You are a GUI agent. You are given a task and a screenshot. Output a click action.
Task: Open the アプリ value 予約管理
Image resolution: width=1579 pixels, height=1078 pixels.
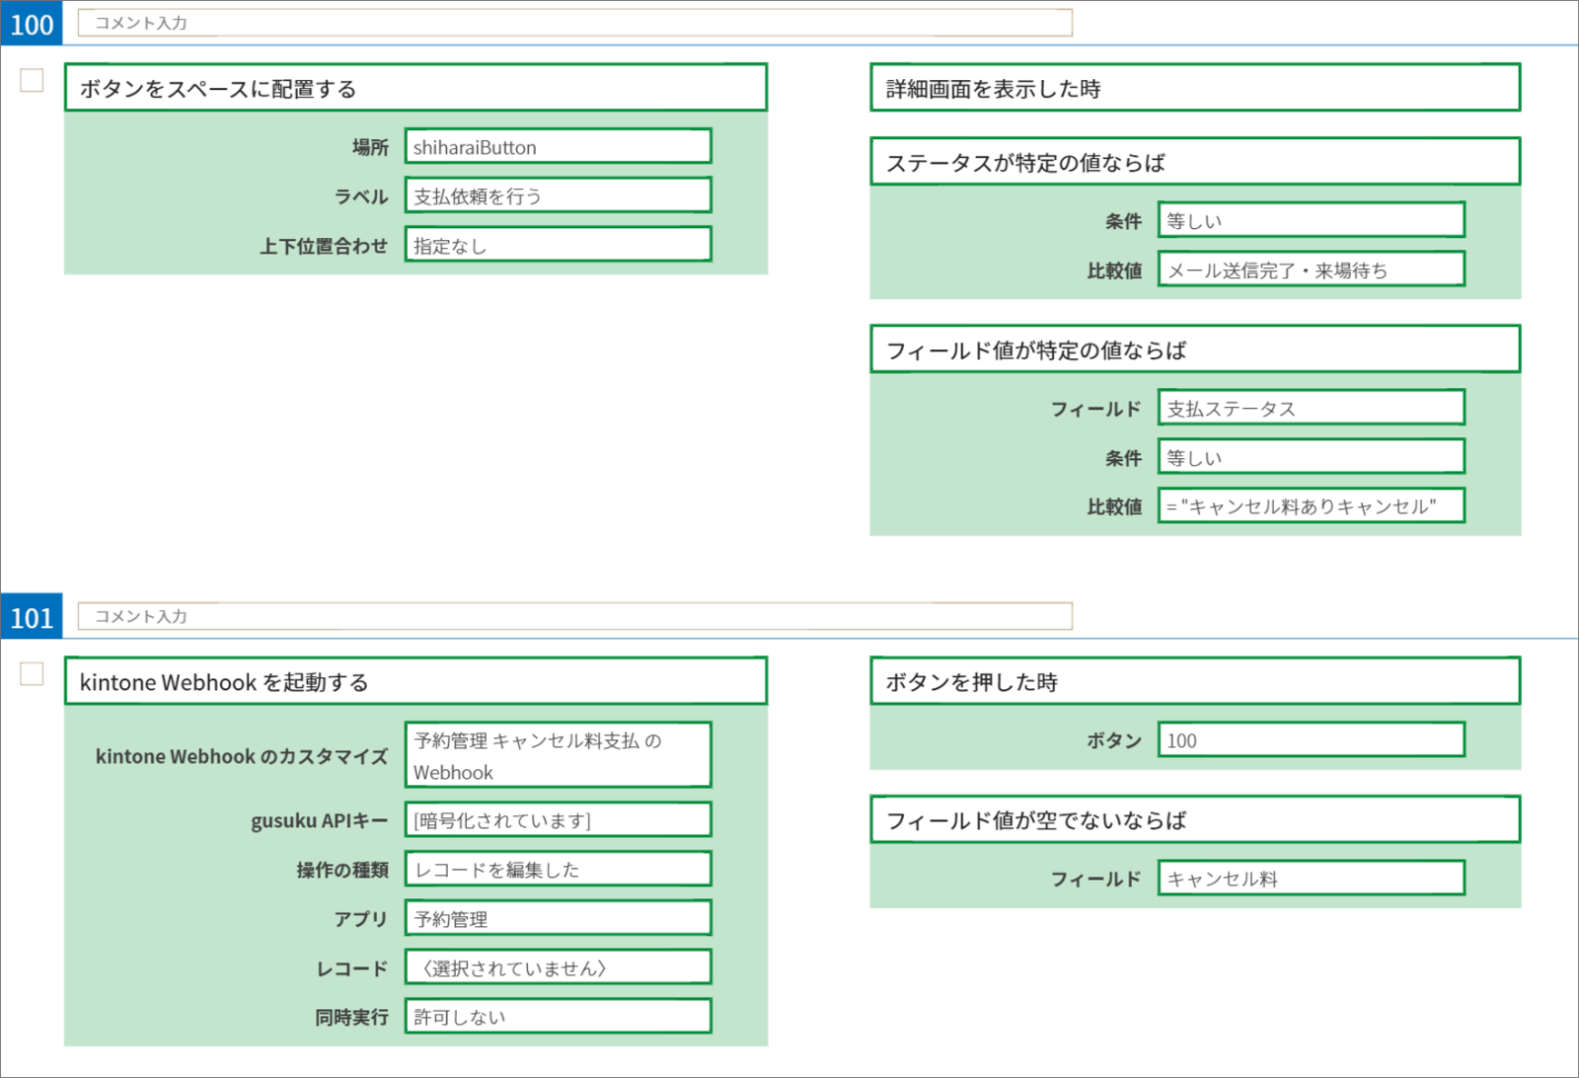[x=558, y=918]
